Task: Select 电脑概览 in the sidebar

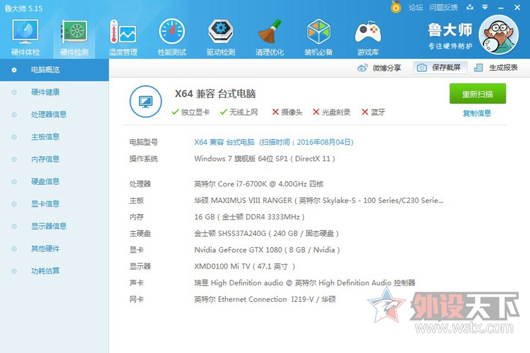Action: (55, 70)
